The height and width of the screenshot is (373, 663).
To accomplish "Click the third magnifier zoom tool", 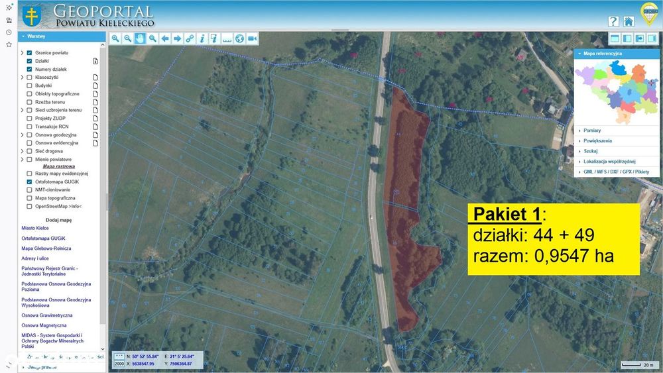I will coord(152,38).
